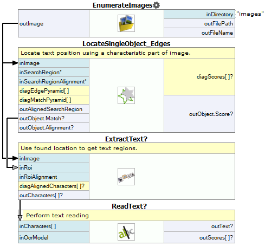Click the ReadText? filter title
Image resolution: width=271 pixels, height=246 pixels.
[129, 206]
